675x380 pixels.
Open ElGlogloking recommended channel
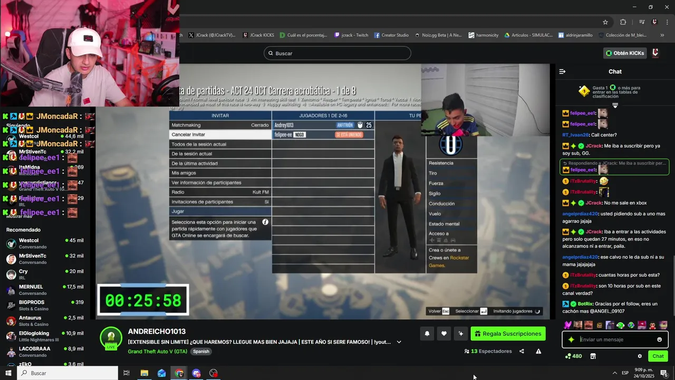[45, 336]
